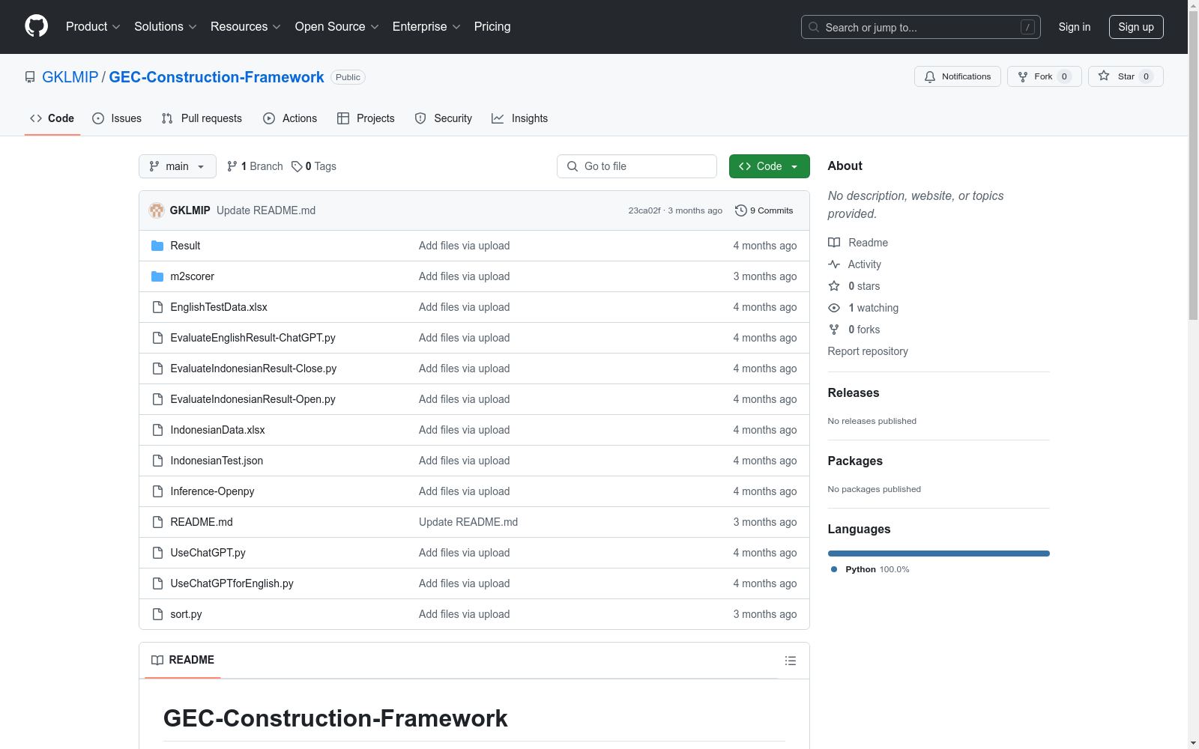
Task: Click the file icon beside IndonesianTest.json
Action: [x=157, y=461]
